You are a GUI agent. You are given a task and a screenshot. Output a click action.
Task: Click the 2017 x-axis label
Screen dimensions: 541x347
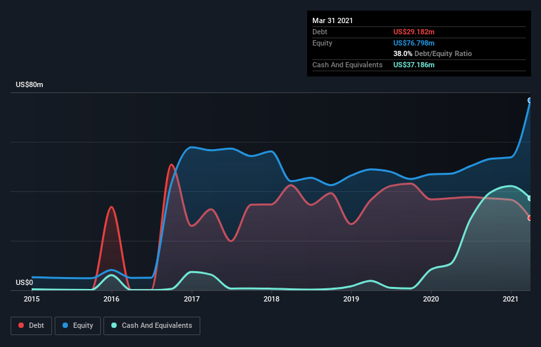[192, 299]
